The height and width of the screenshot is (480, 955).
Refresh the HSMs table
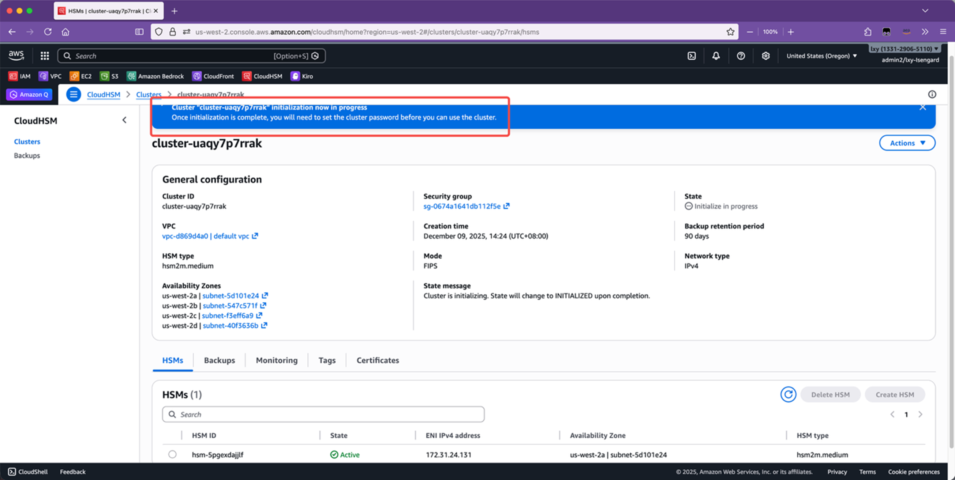pos(788,394)
